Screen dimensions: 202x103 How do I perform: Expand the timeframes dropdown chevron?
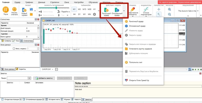click(99, 11)
